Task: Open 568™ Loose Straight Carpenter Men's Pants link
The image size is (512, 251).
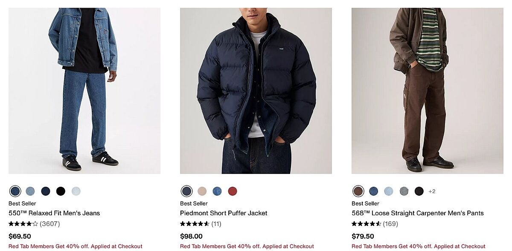Action: (x=418, y=213)
